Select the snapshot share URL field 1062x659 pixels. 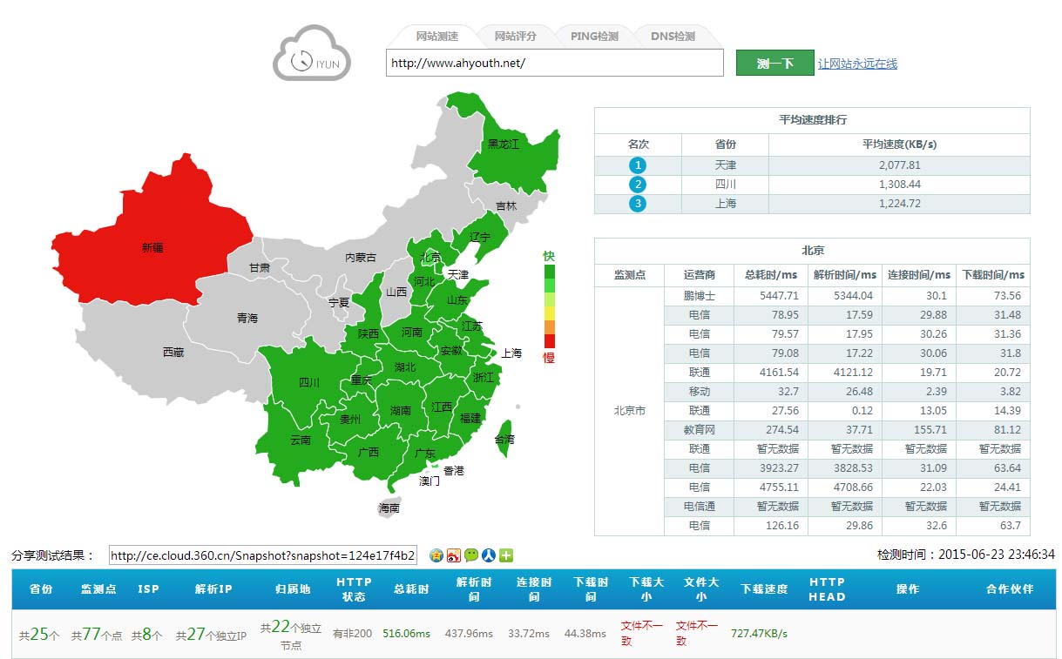click(x=263, y=555)
